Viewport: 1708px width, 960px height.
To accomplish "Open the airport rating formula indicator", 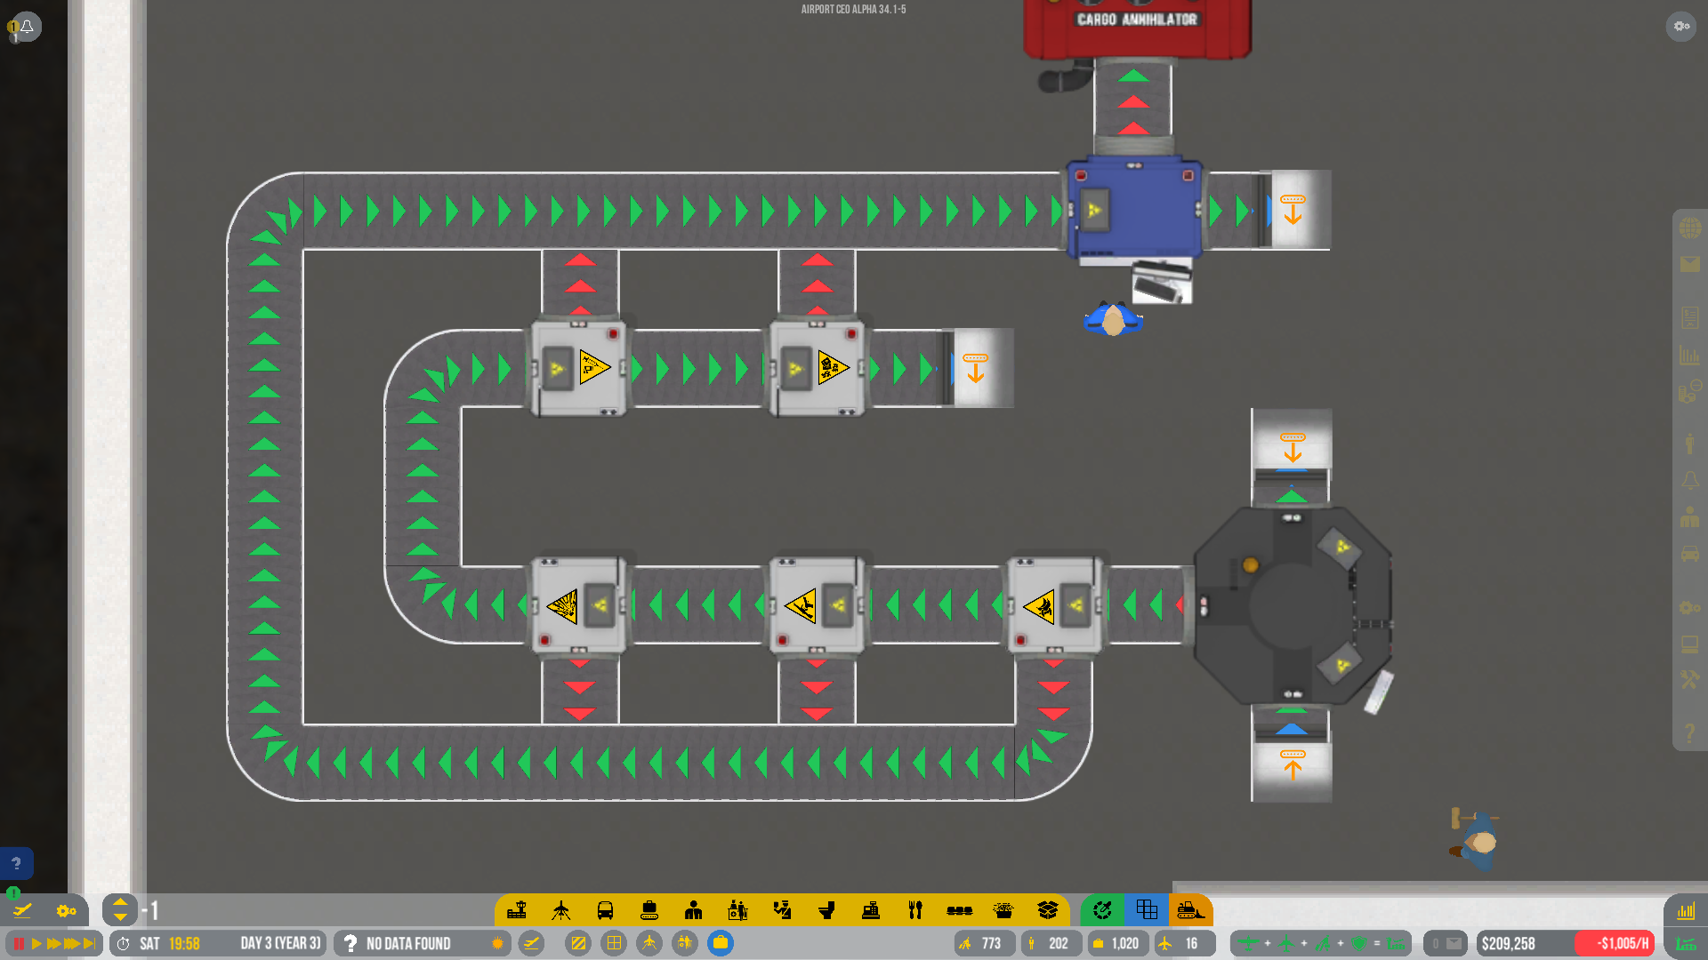I will pos(1321,943).
